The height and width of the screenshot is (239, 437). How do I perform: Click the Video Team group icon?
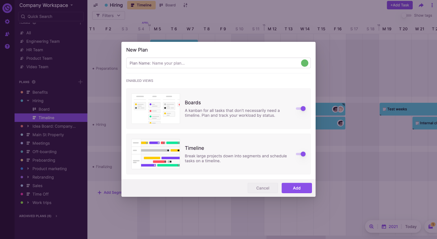pyautogui.click(x=22, y=67)
